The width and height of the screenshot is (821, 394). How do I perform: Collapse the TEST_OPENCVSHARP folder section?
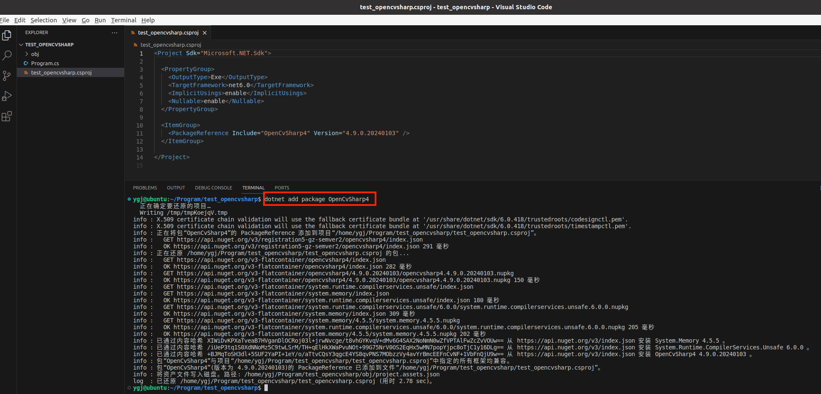(x=21, y=45)
